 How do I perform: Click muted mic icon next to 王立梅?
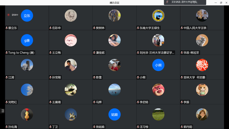51,53
